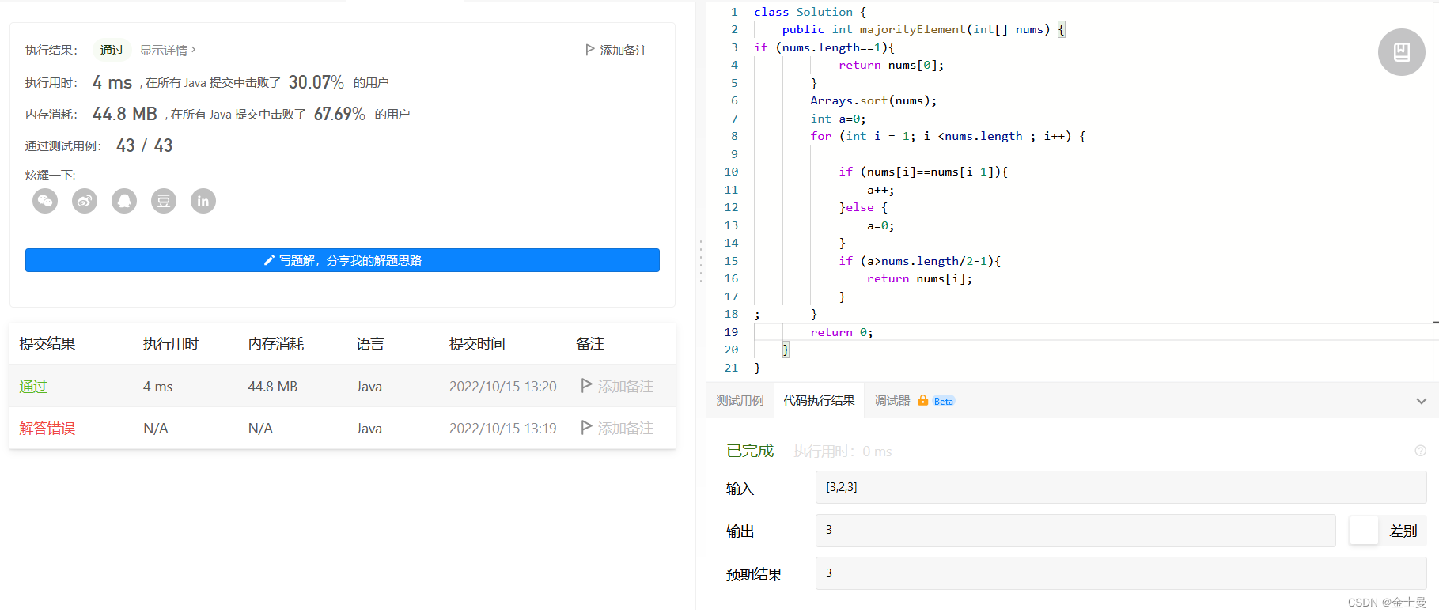
Task: Click 写题解 share solution button
Action: [x=343, y=260]
